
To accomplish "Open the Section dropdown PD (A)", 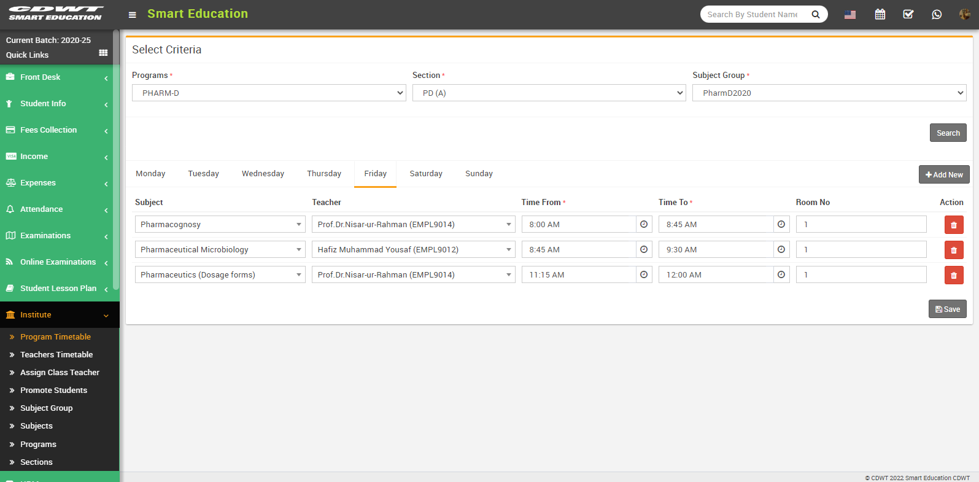I will 549,93.
